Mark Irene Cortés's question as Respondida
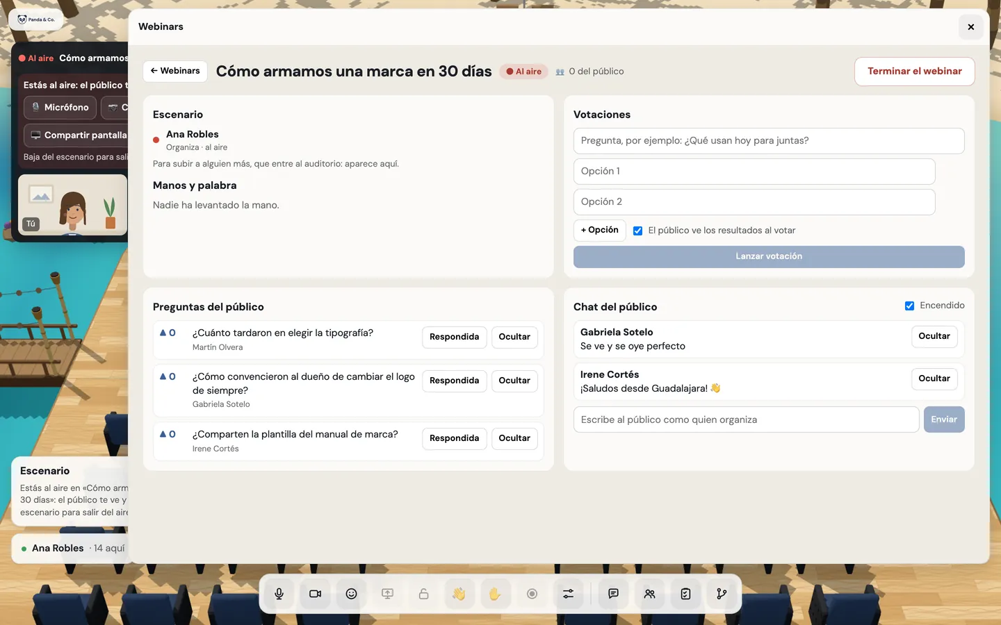 pyautogui.click(x=454, y=438)
